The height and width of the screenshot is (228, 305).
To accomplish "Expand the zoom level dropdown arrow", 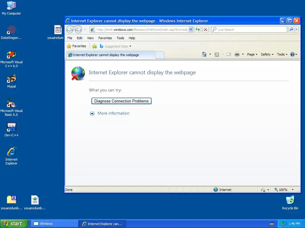I will [292, 190].
